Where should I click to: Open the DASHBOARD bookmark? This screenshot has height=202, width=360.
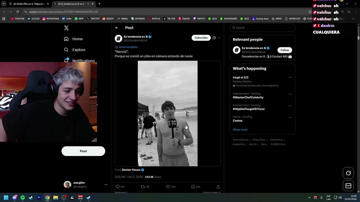[228, 19]
